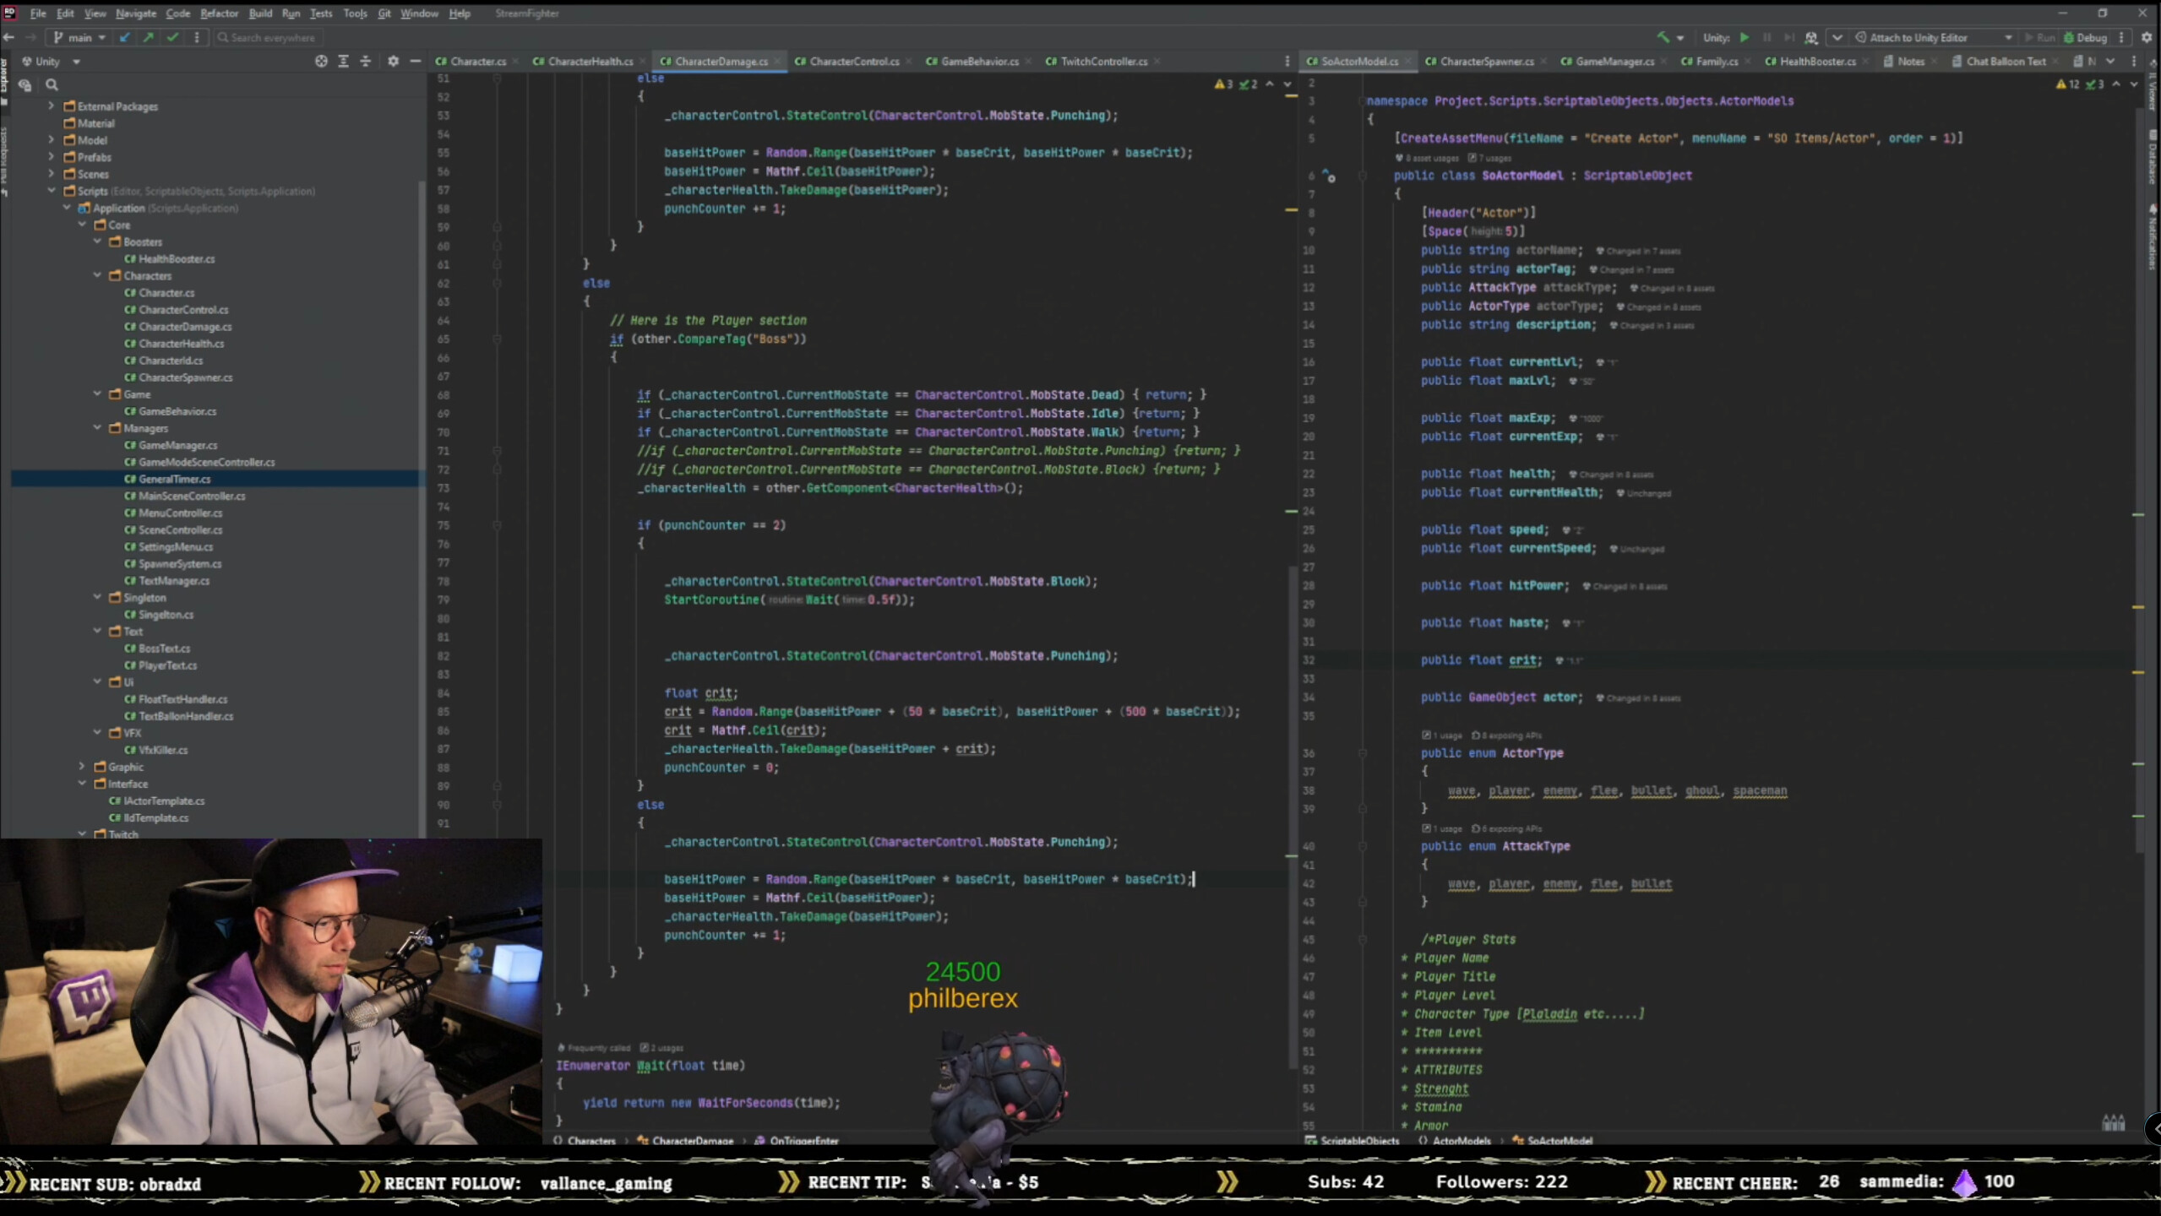
Task: Click OnTriggerEnter in the breadcrumb bar
Action: [801, 1141]
